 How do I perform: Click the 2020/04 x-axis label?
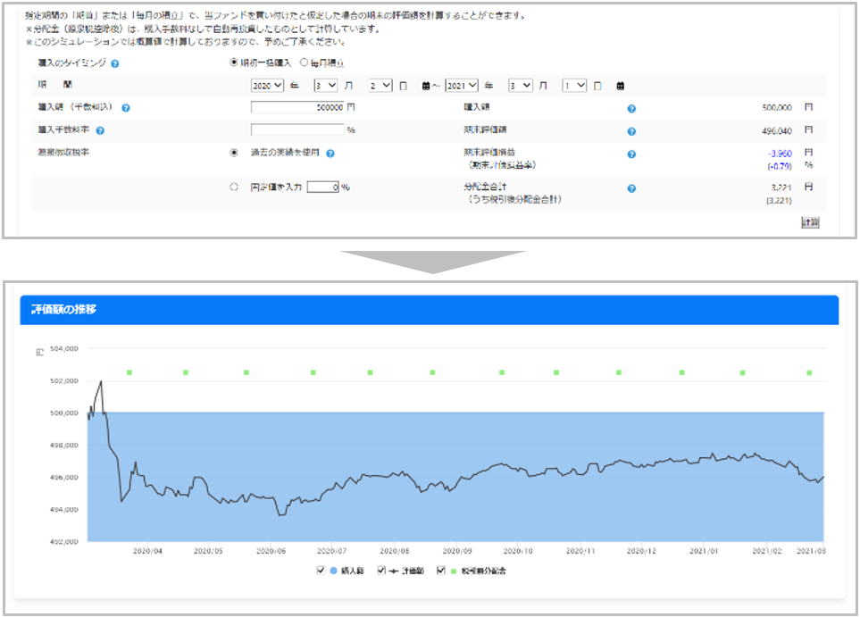pos(147,551)
